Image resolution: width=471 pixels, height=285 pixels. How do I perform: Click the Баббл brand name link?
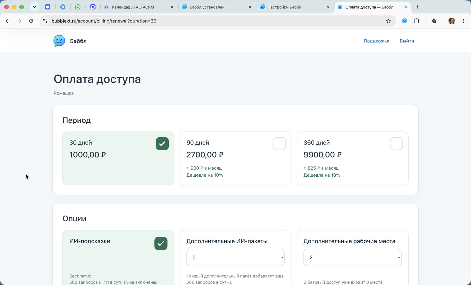(78, 41)
